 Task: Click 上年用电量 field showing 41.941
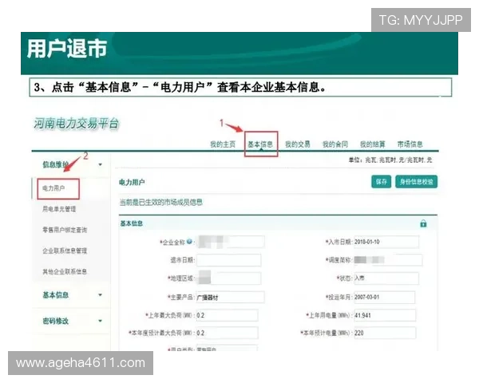click(385, 315)
